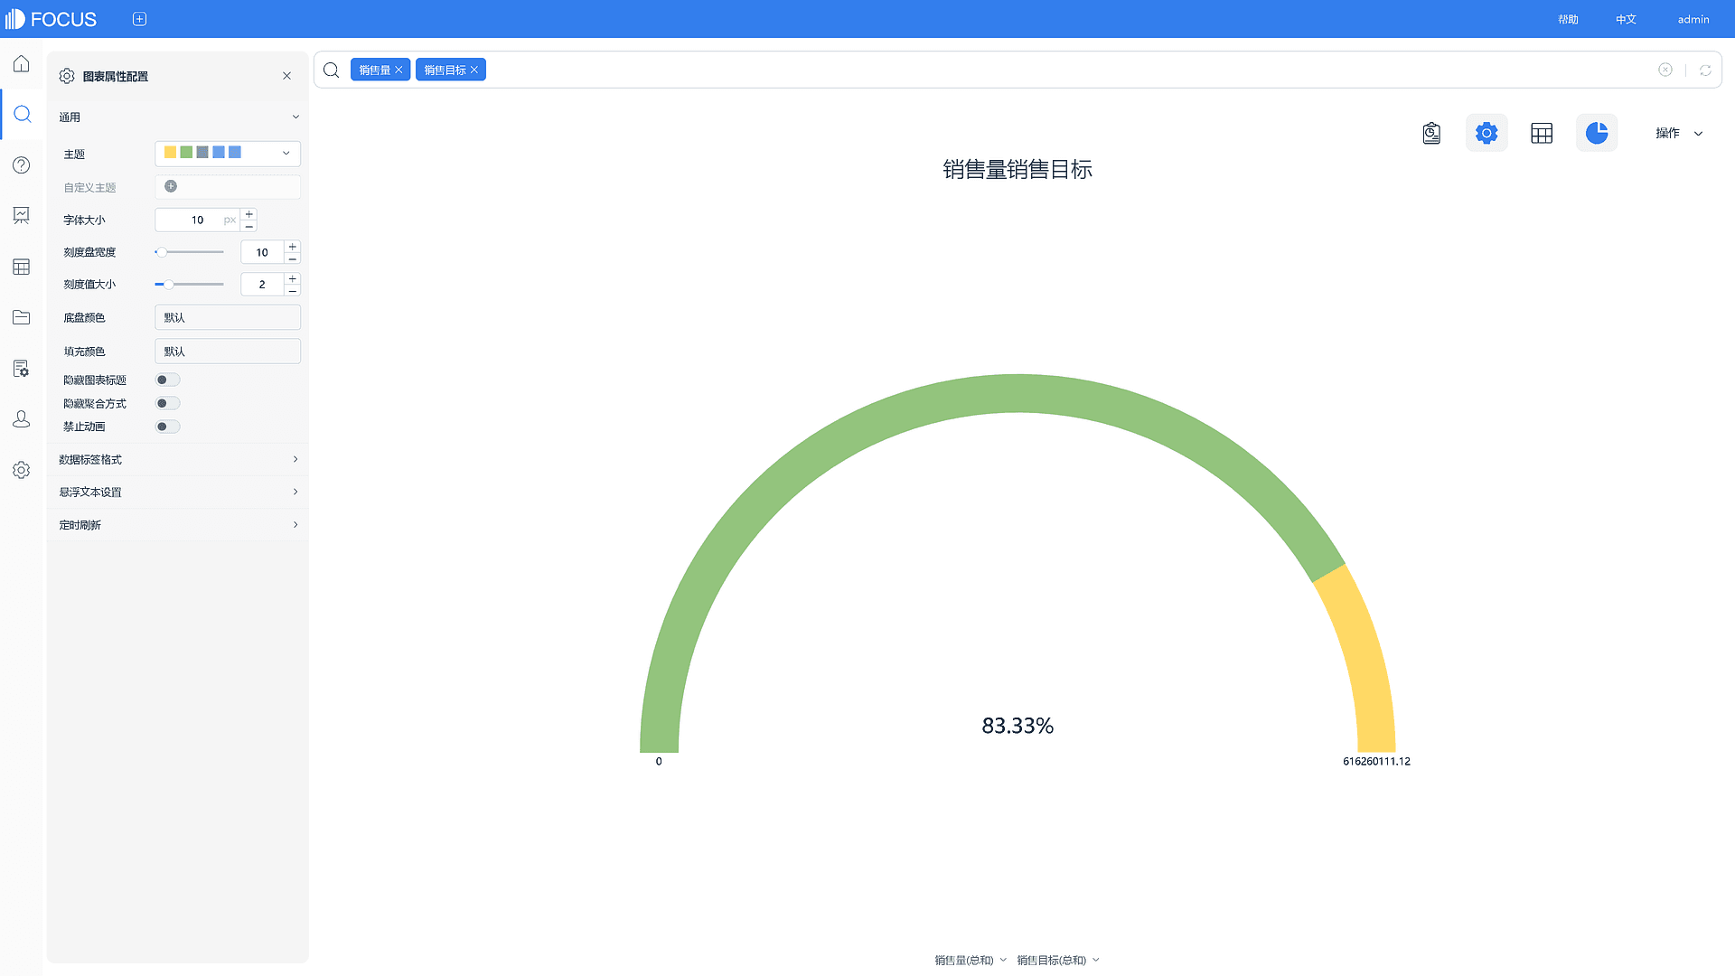Expand the 数据标签格式 section
1735x976 pixels.
(178, 459)
